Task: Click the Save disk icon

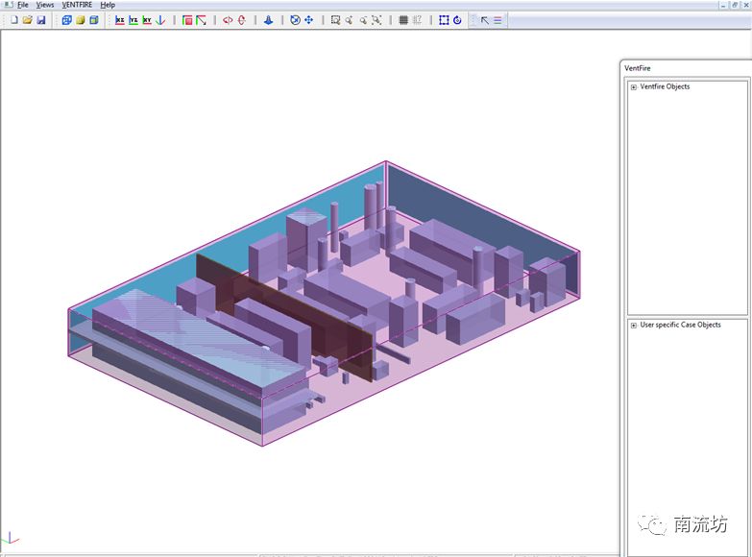Action: pyautogui.click(x=41, y=20)
